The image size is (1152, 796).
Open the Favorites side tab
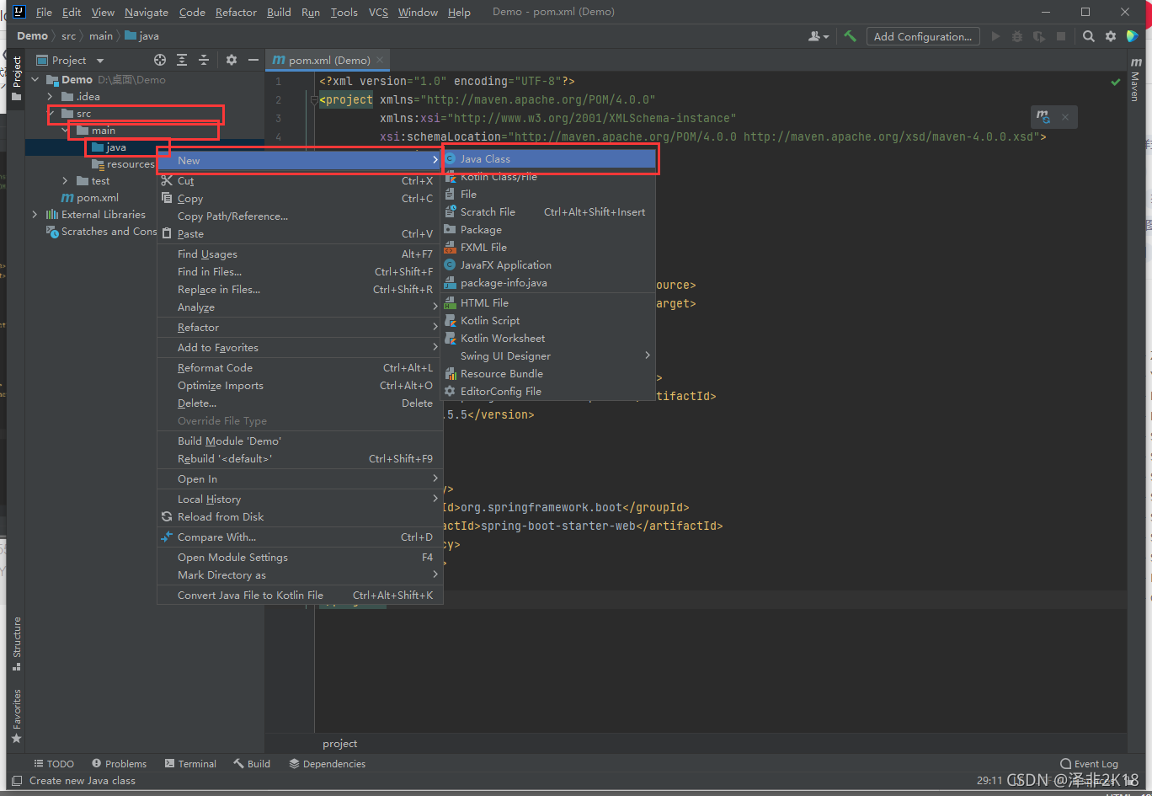pyautogui.click(x=16, y=716)
